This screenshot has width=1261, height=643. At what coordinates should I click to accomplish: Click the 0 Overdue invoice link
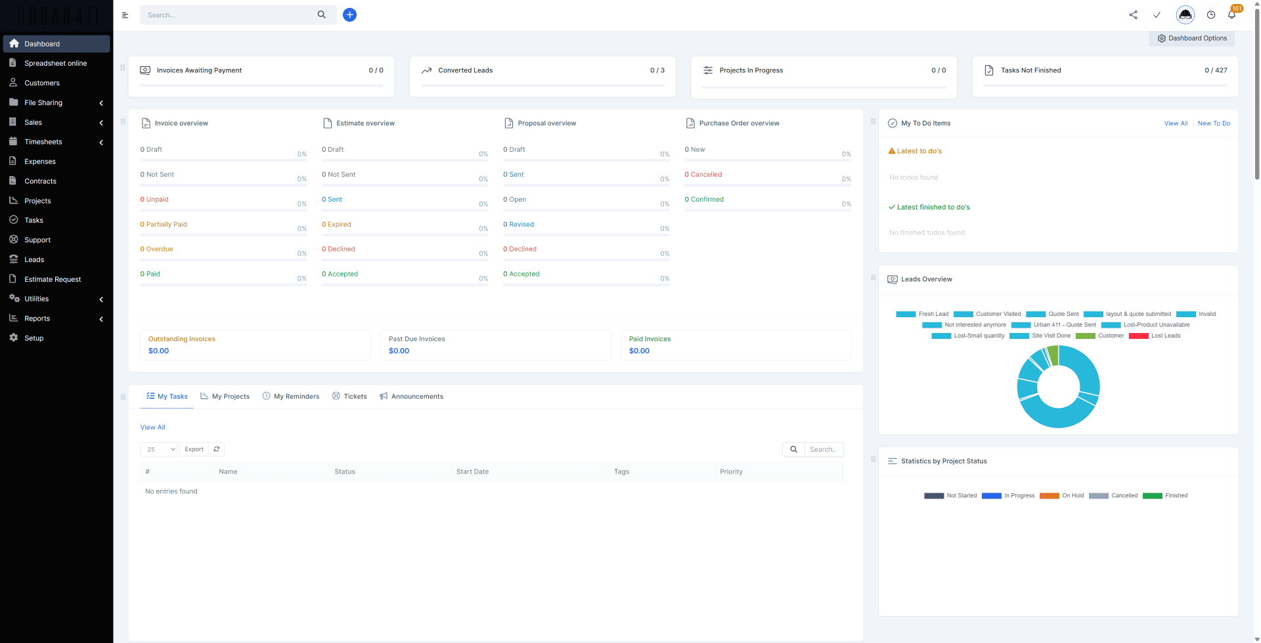coord(156,249)
